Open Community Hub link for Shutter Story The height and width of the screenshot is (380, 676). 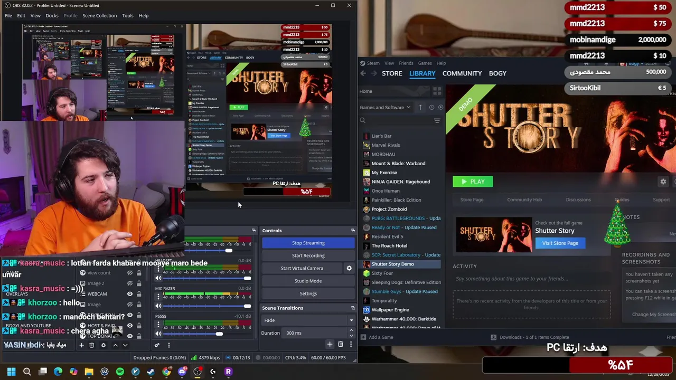coord(524,199)
